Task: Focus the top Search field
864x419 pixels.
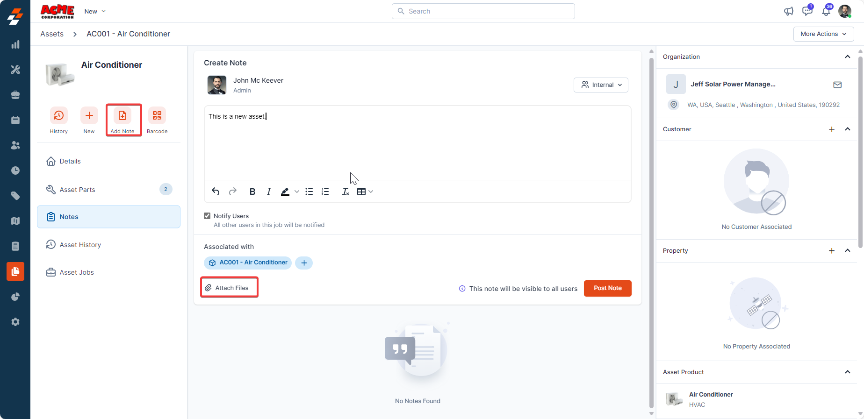Action: 483,11
